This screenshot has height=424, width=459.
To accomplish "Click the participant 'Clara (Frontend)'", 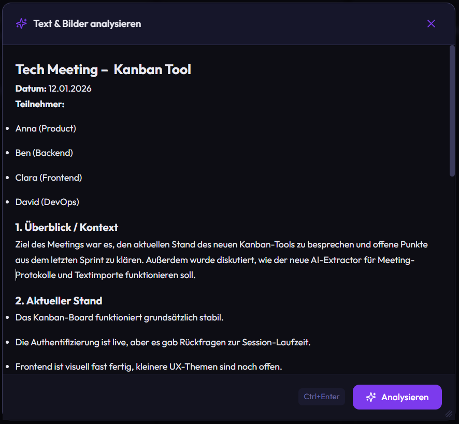I will (49, 178).
